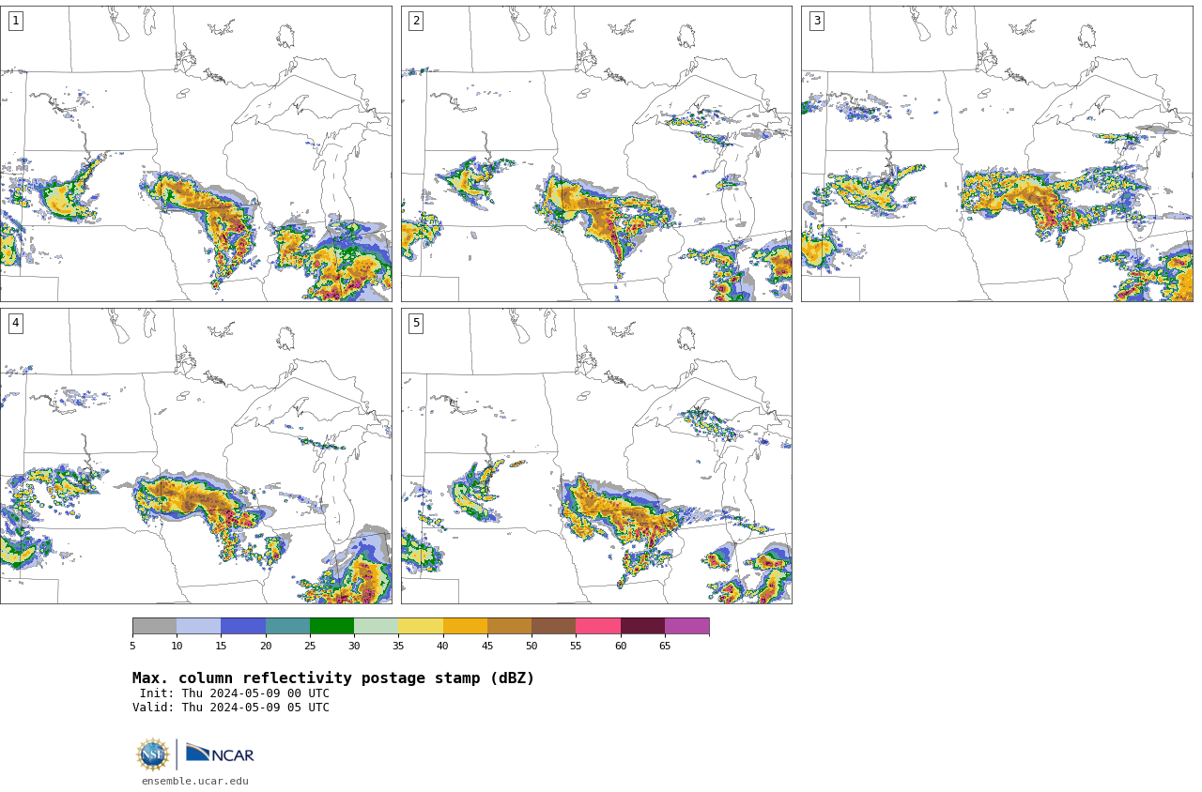Click the panel number label 1
This screenshot has height=792, width=1202.
pyautogui.click(x=15, y=21)
